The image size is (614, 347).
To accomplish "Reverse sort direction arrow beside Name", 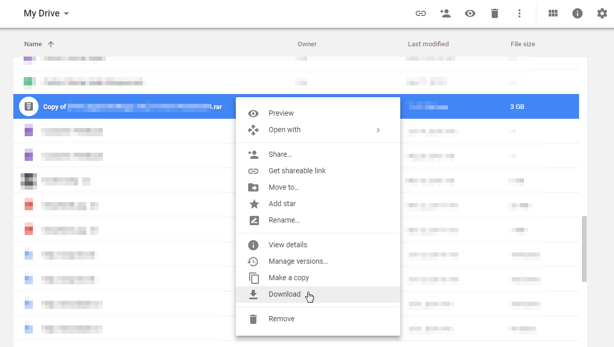I will point(51,44).
